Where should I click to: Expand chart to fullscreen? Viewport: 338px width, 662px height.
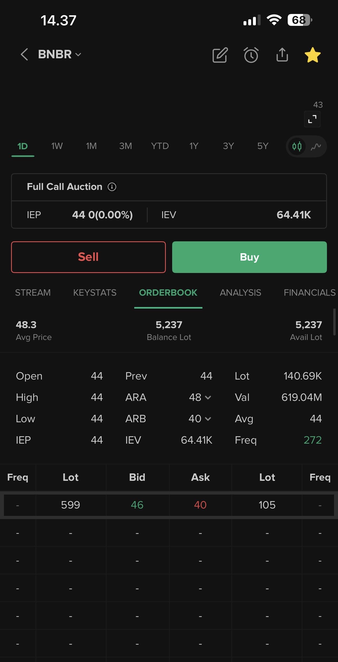point(312,119)
